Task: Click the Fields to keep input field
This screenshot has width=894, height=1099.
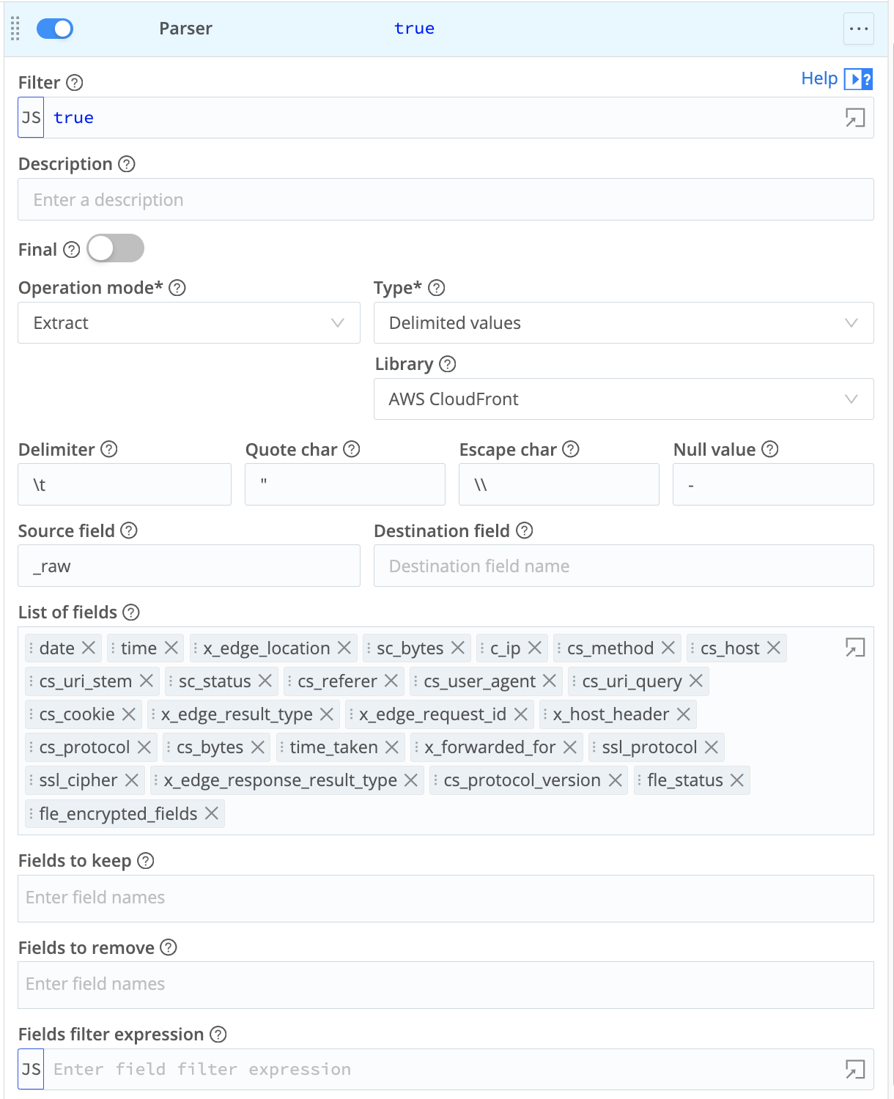Action: [x=446, y=898]
